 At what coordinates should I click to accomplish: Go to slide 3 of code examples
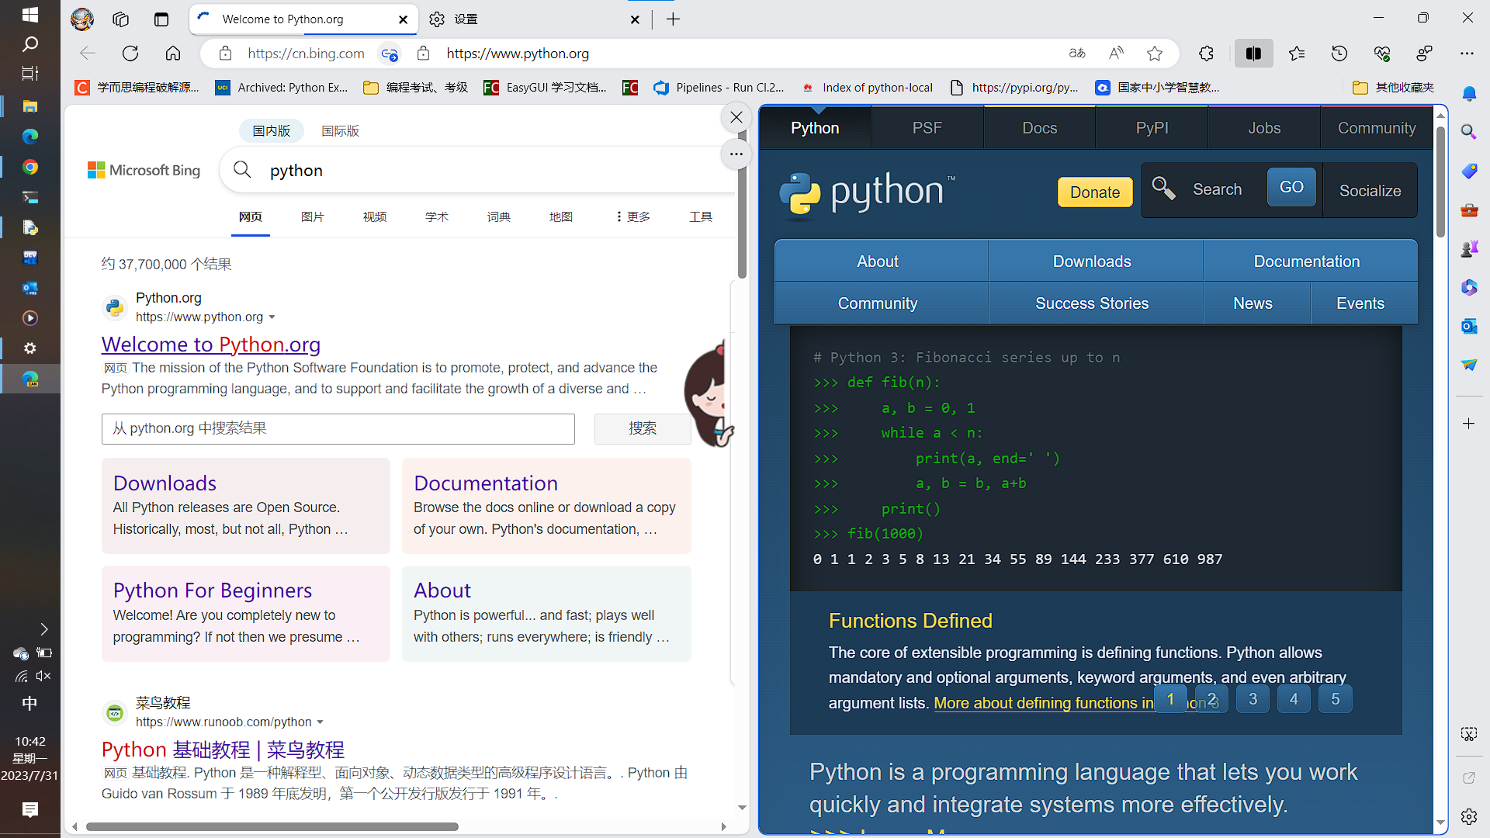1253,699
